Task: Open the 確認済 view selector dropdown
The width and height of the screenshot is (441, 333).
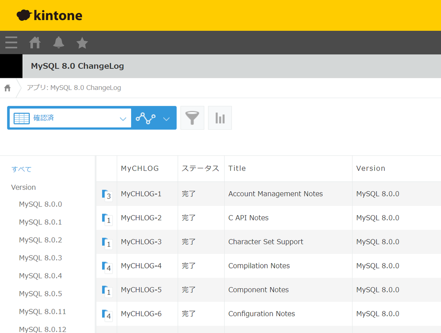Action: pyautogui.click(x=70, y=118)
